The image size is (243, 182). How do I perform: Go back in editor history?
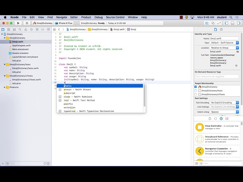pyautogui.click(x=59, y=30)
